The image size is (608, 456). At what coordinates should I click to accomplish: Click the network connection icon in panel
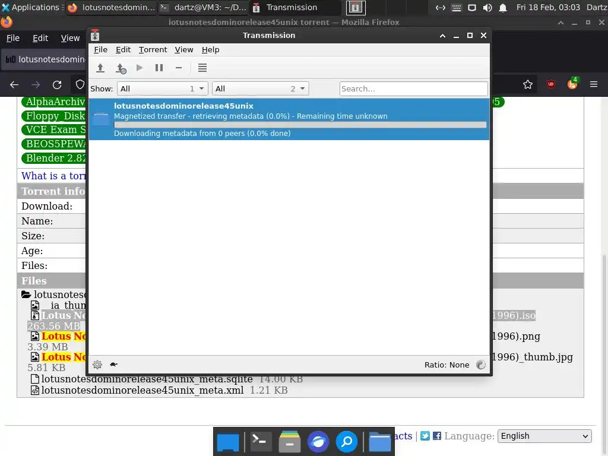click(x=441, y=7)
